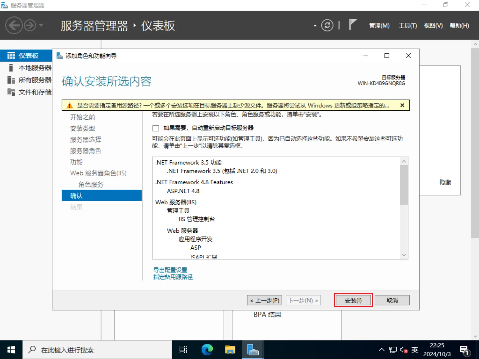Click the back navigation arrow in Server Manager
The image size is (479, 359).
[14, 25]
